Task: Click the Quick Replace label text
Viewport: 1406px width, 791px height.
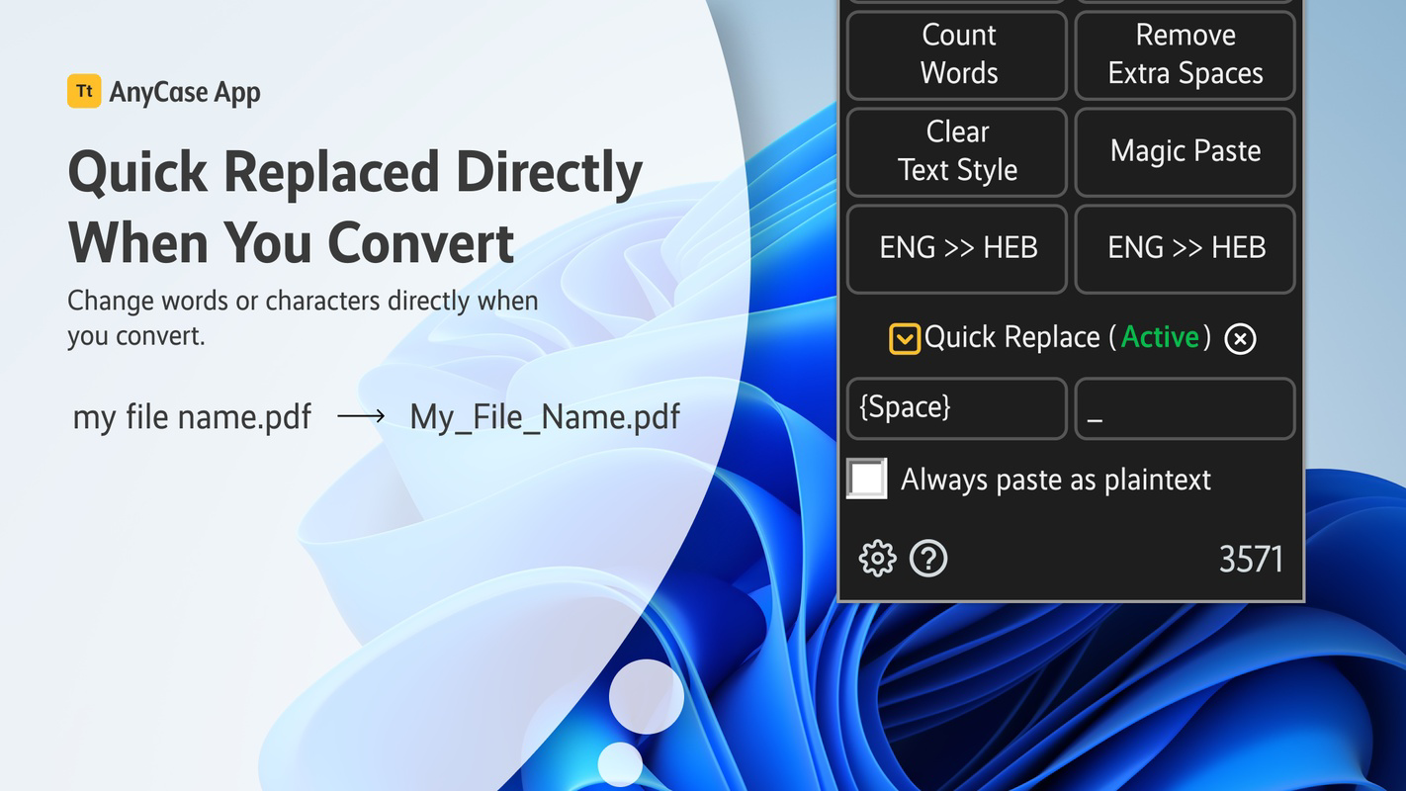Action: click(x=1011, y=338)
